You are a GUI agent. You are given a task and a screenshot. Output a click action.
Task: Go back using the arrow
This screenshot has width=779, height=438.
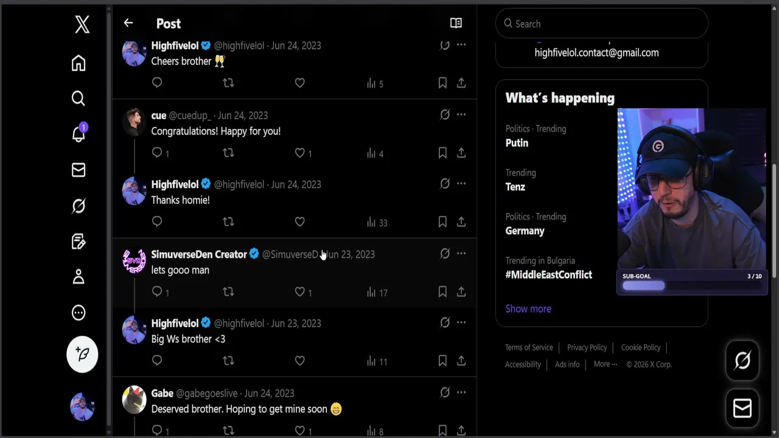(128, 23)
